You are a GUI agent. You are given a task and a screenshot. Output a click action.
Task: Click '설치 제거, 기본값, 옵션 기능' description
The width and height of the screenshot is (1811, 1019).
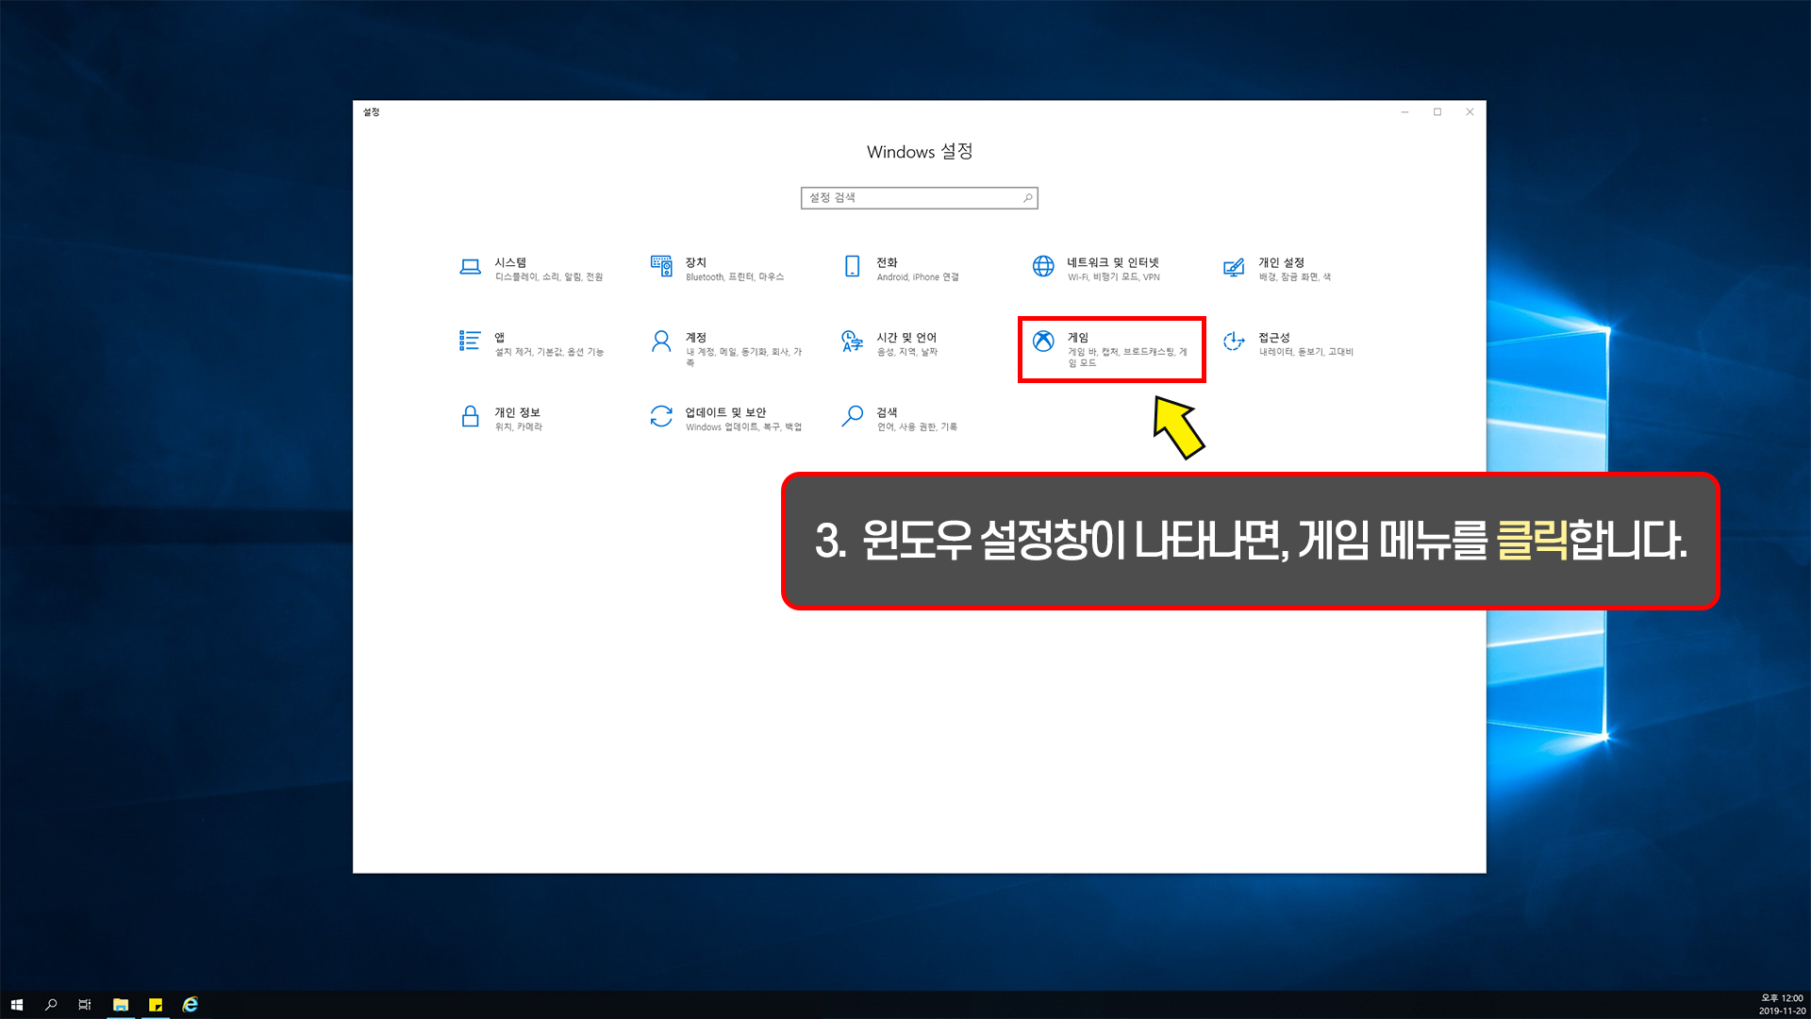549,352
